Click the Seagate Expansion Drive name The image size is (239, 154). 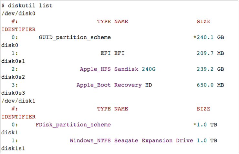pyautogui.click(x=154, y=140)
